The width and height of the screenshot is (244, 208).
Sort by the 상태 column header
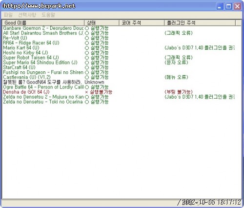[x=102, y=23]
